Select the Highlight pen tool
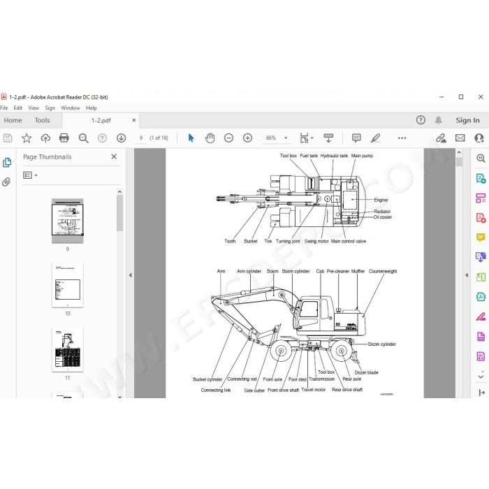Viewport: 489px width, 489px height. (x=376, y=138)
